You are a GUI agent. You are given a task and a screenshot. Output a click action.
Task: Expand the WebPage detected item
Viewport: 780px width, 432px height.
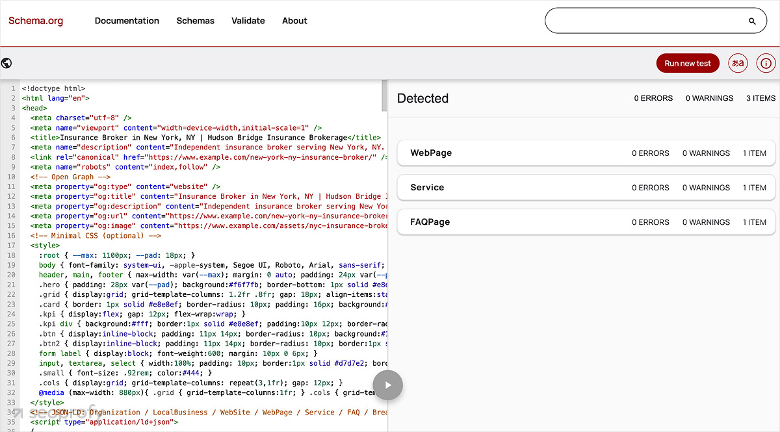tap(585, 153)
